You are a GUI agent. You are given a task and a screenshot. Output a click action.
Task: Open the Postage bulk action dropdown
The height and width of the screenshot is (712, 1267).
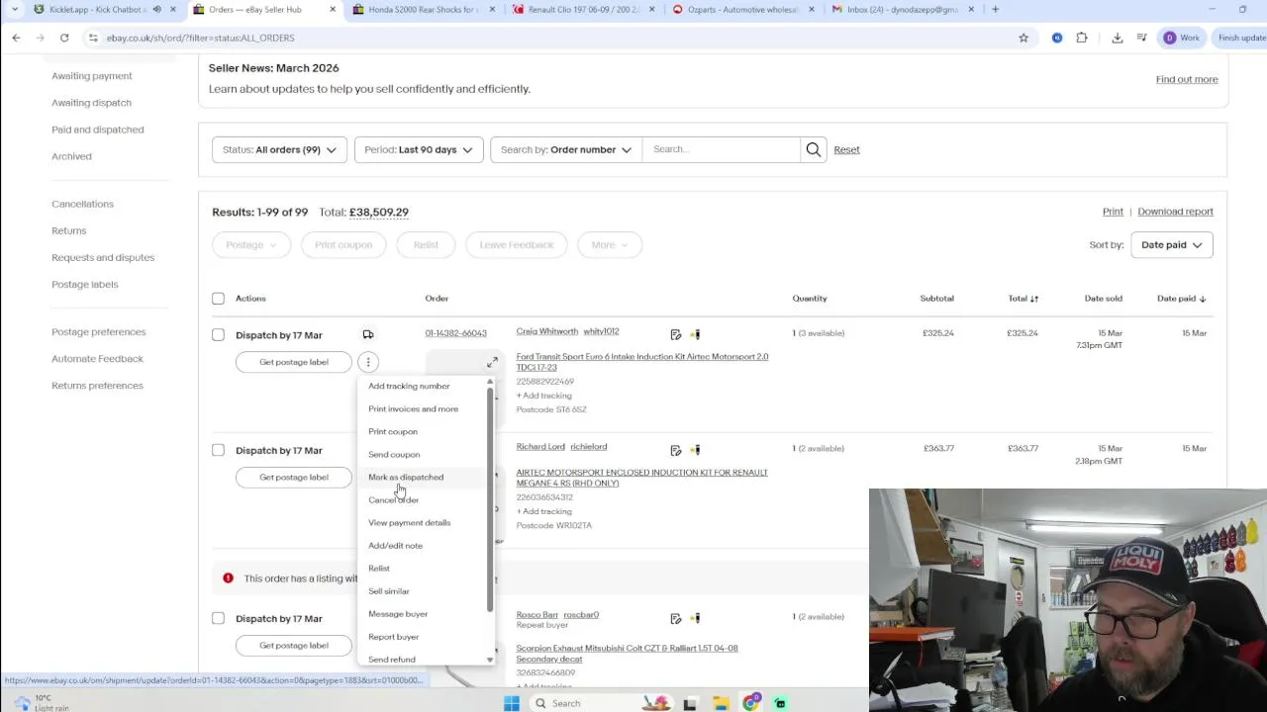(x=250, y=244)
